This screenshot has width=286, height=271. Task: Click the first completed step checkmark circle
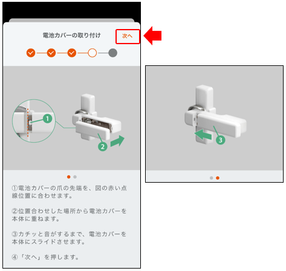31,53
